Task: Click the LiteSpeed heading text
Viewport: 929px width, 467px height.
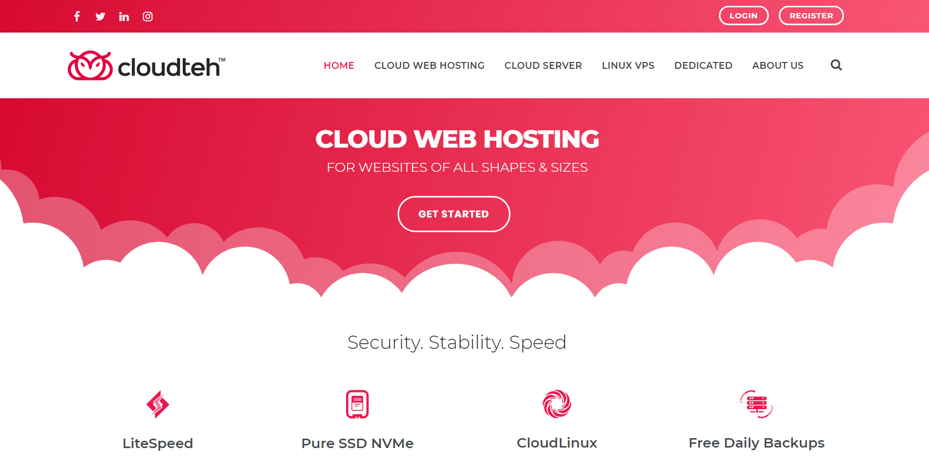Action: tap(158, 443)
